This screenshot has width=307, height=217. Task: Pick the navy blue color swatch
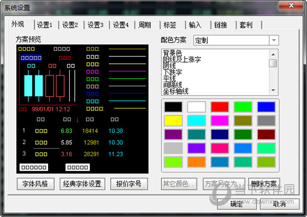220,134
